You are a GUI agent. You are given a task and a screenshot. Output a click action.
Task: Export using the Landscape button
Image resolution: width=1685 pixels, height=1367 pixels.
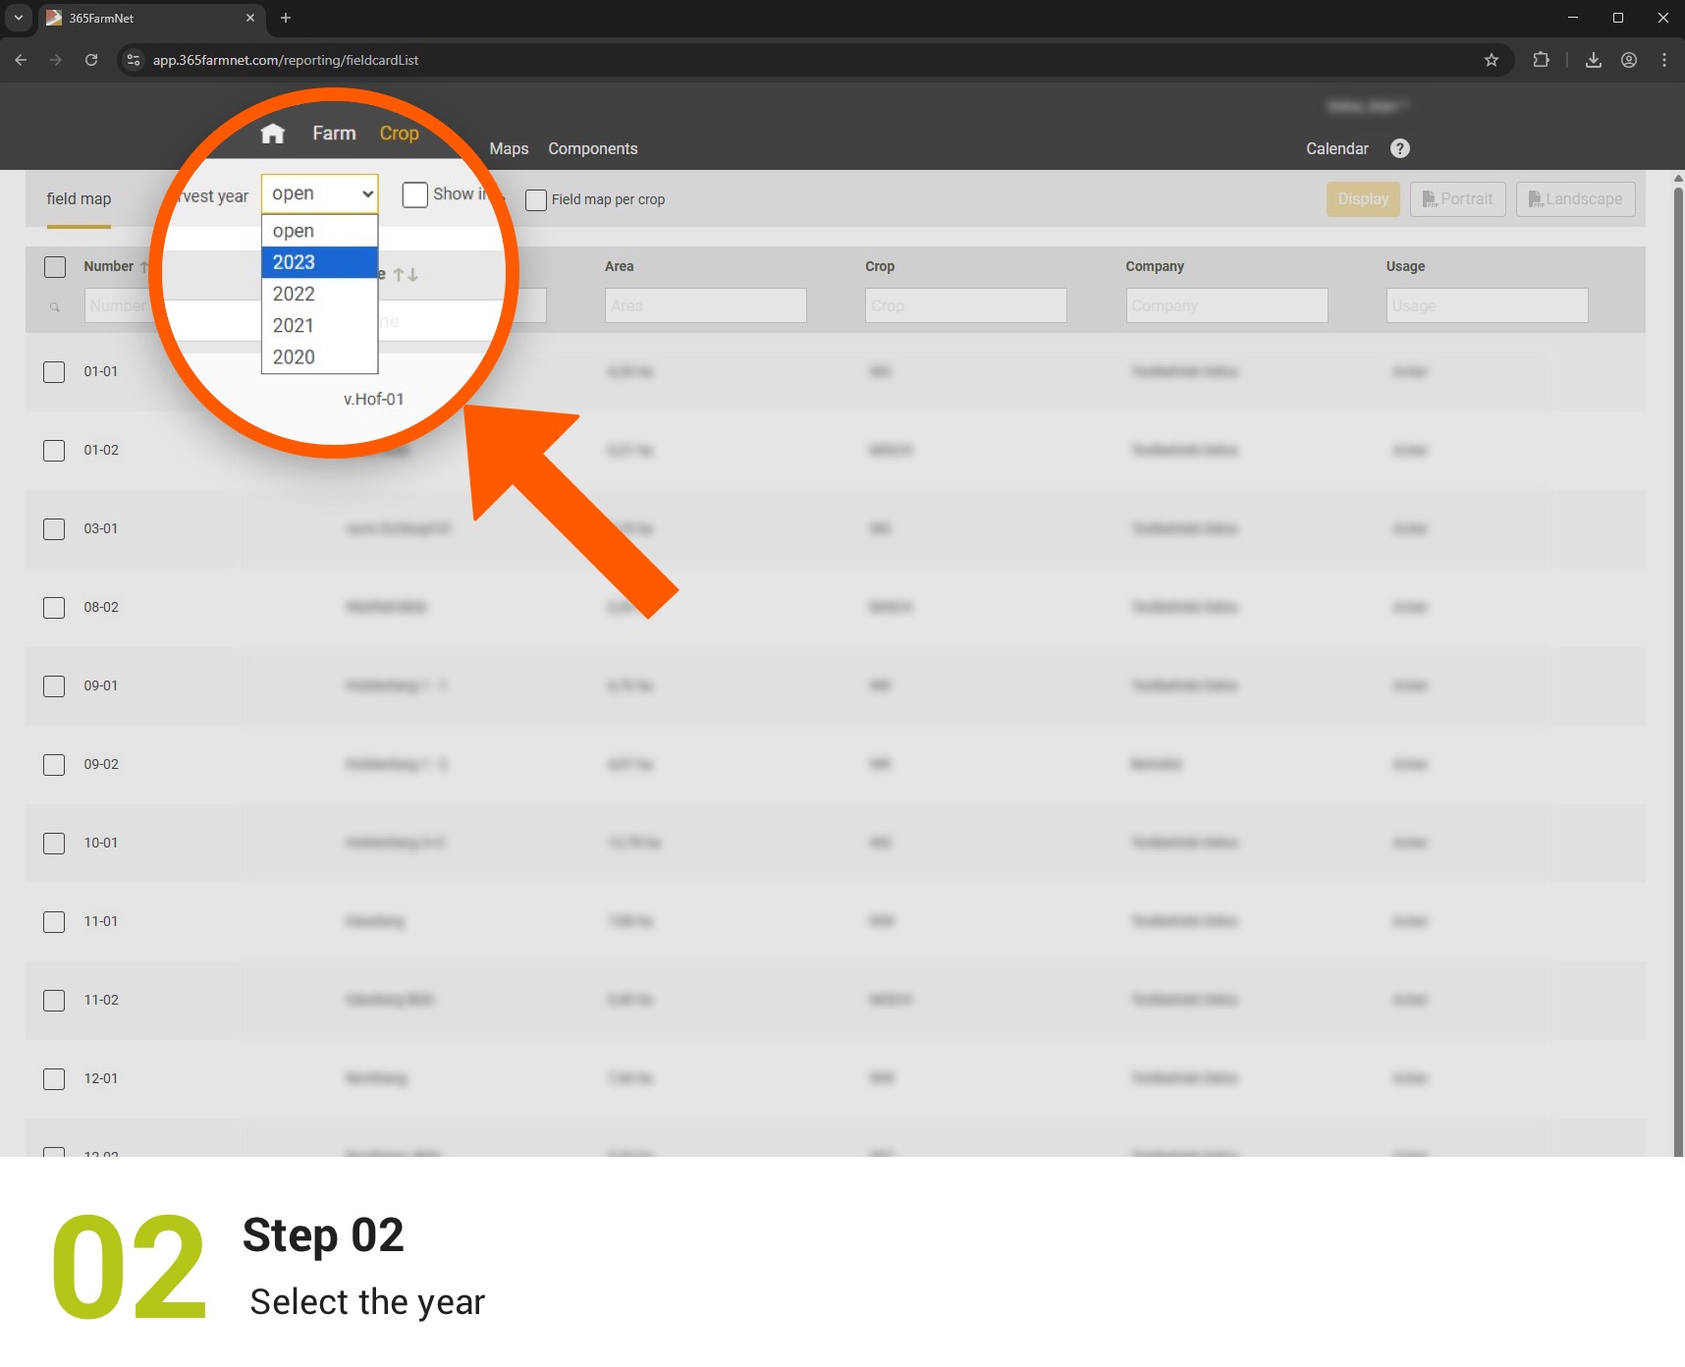(x=1575, y=199)
